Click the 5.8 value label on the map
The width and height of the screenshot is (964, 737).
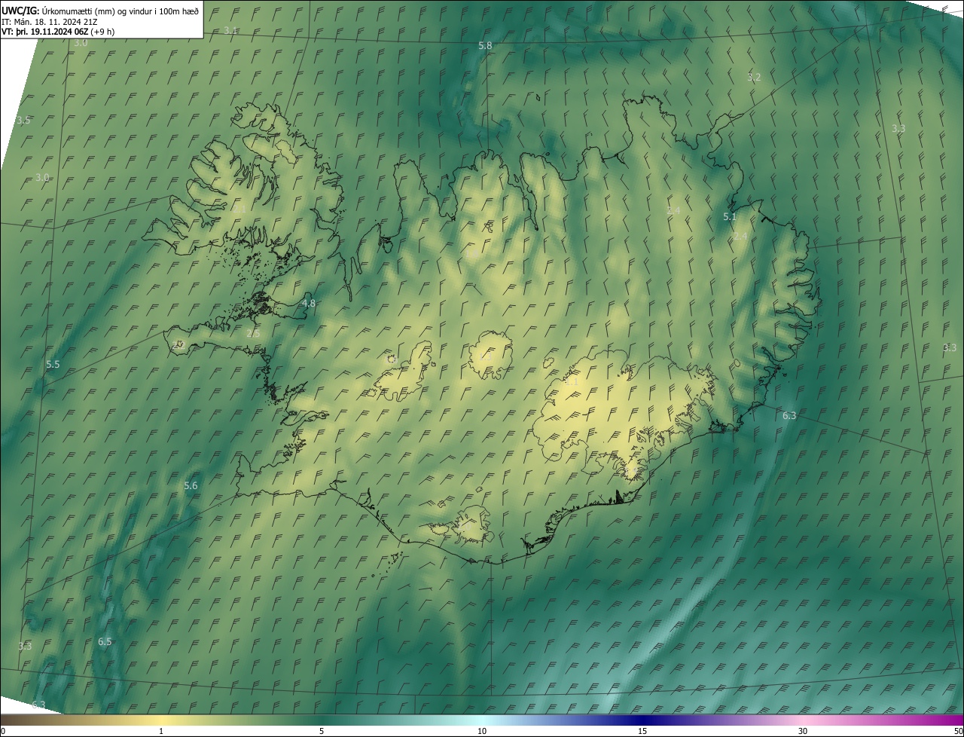click(x=485, y=46)
